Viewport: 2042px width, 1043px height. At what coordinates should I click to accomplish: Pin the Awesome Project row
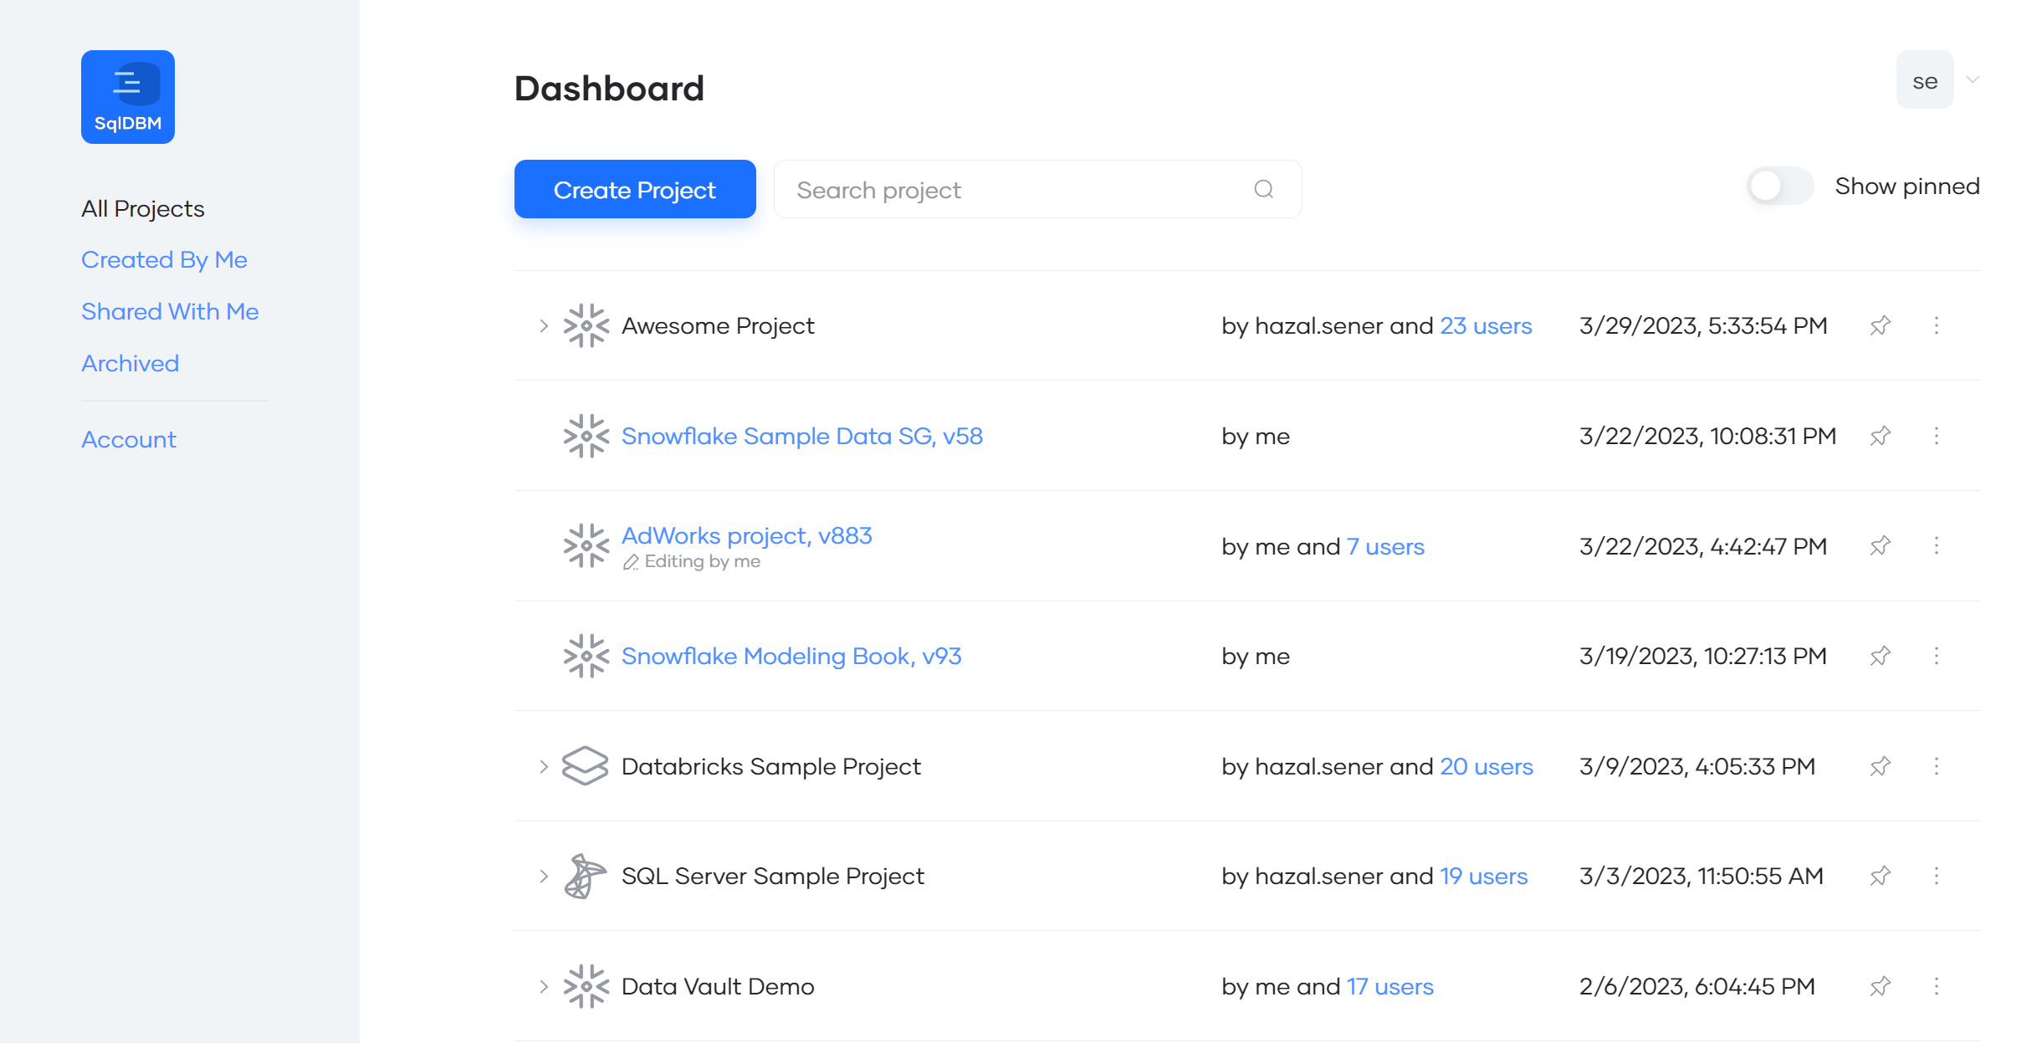(1879, 325)
